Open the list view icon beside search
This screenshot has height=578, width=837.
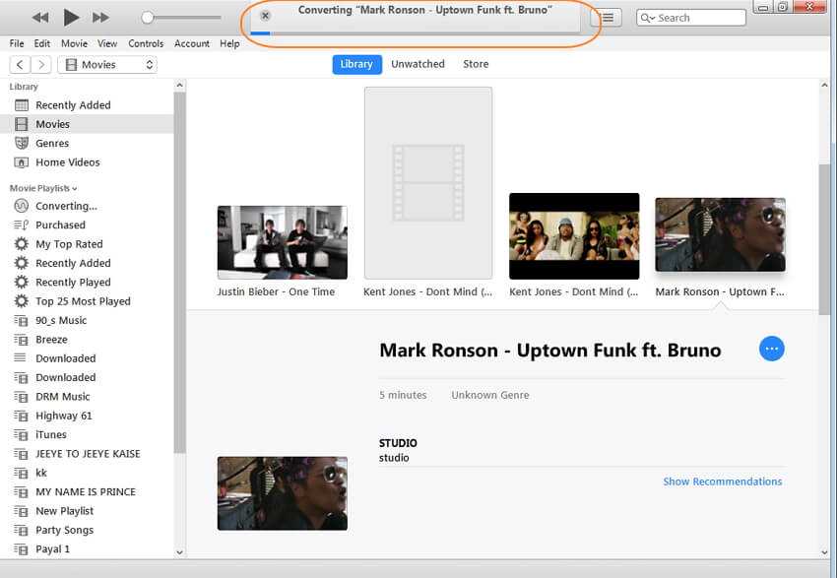[x=608, y=18]
